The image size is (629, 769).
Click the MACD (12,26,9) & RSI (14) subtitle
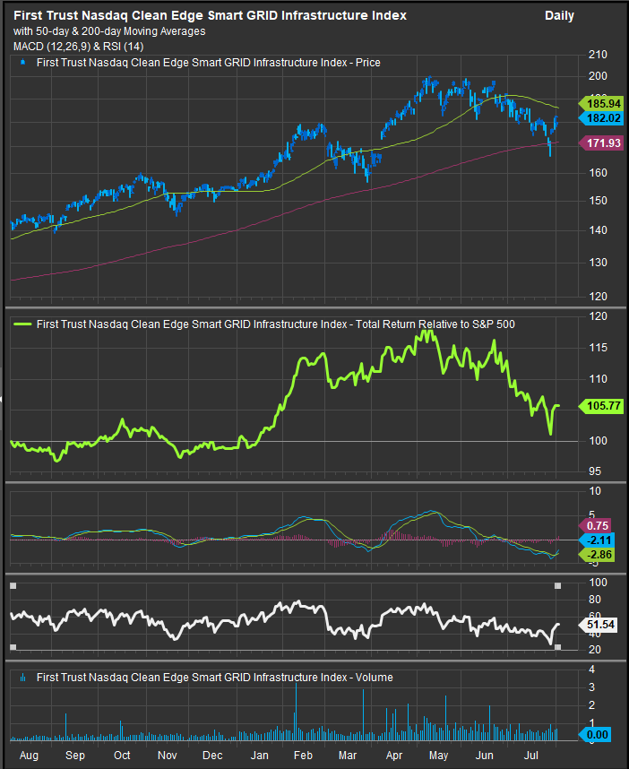[x=79, y=47]
